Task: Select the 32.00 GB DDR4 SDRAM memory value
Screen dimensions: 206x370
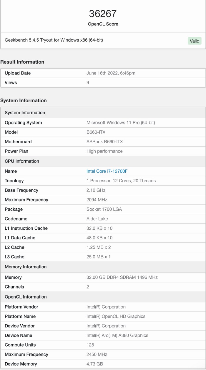Action: click(x=122, y=277)
